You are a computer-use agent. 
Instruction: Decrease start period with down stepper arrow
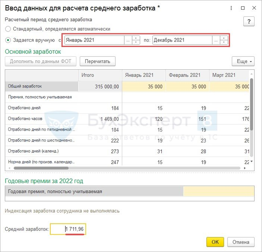136,42
